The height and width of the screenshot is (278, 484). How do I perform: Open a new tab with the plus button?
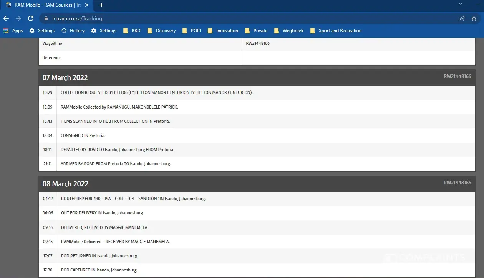coord(101,5)
